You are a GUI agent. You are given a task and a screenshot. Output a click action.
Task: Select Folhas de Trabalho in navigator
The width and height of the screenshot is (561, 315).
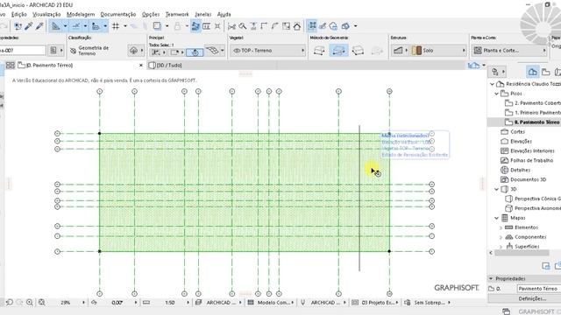pos(527,160)
